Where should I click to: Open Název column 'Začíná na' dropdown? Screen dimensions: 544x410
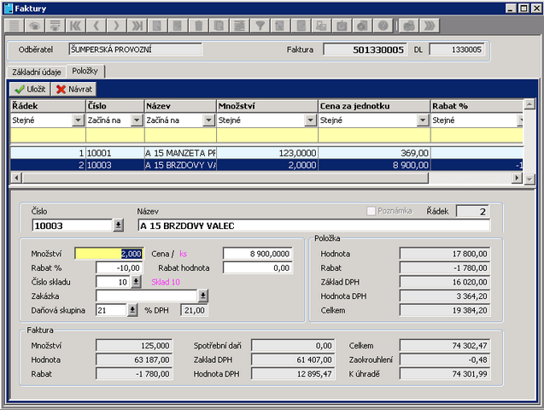click(x=209, y=121)
